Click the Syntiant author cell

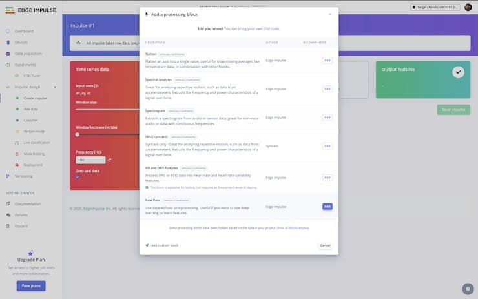pos(272,146)
